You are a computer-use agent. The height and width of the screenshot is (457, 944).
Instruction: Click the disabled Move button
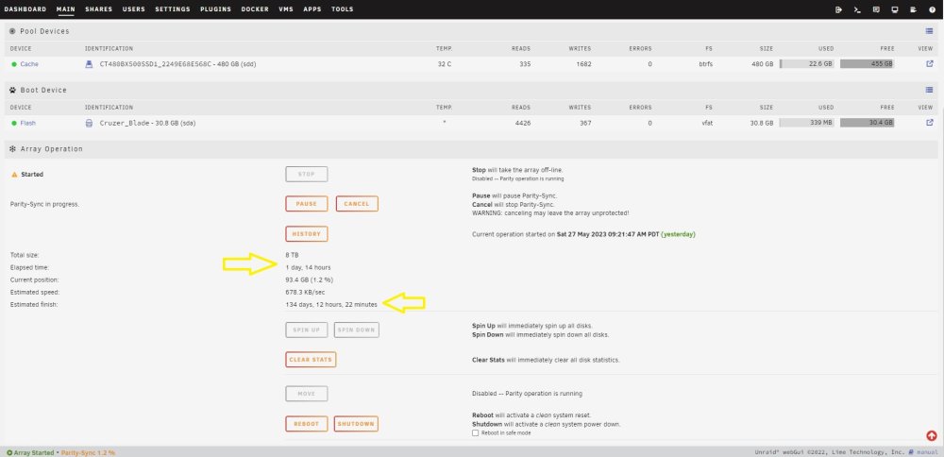click(307, 394)
